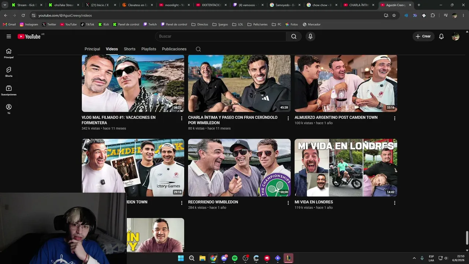
Task: Open video title MI VIDA EN LONDRES
Action: pyautogui.click(x=314, y=202)
